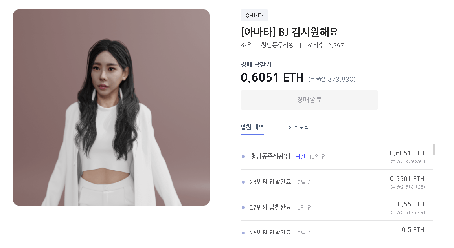Click the blue 낙찰 label
The height and width of the screenshot is (248, 454).
[x=300, y=156]
